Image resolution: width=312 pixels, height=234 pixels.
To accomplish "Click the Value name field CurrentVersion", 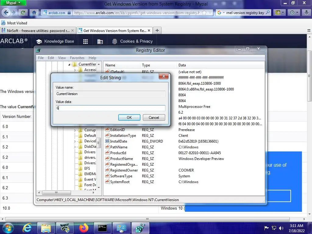I will (x=110, y=94).
